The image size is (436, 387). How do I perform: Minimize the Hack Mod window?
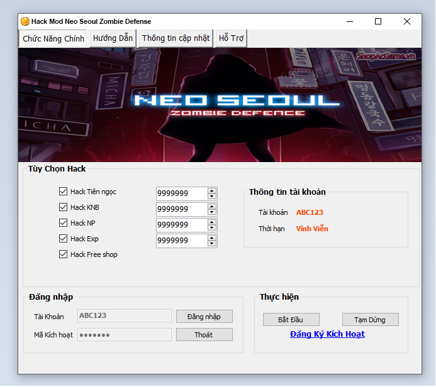tap(350, 21)
